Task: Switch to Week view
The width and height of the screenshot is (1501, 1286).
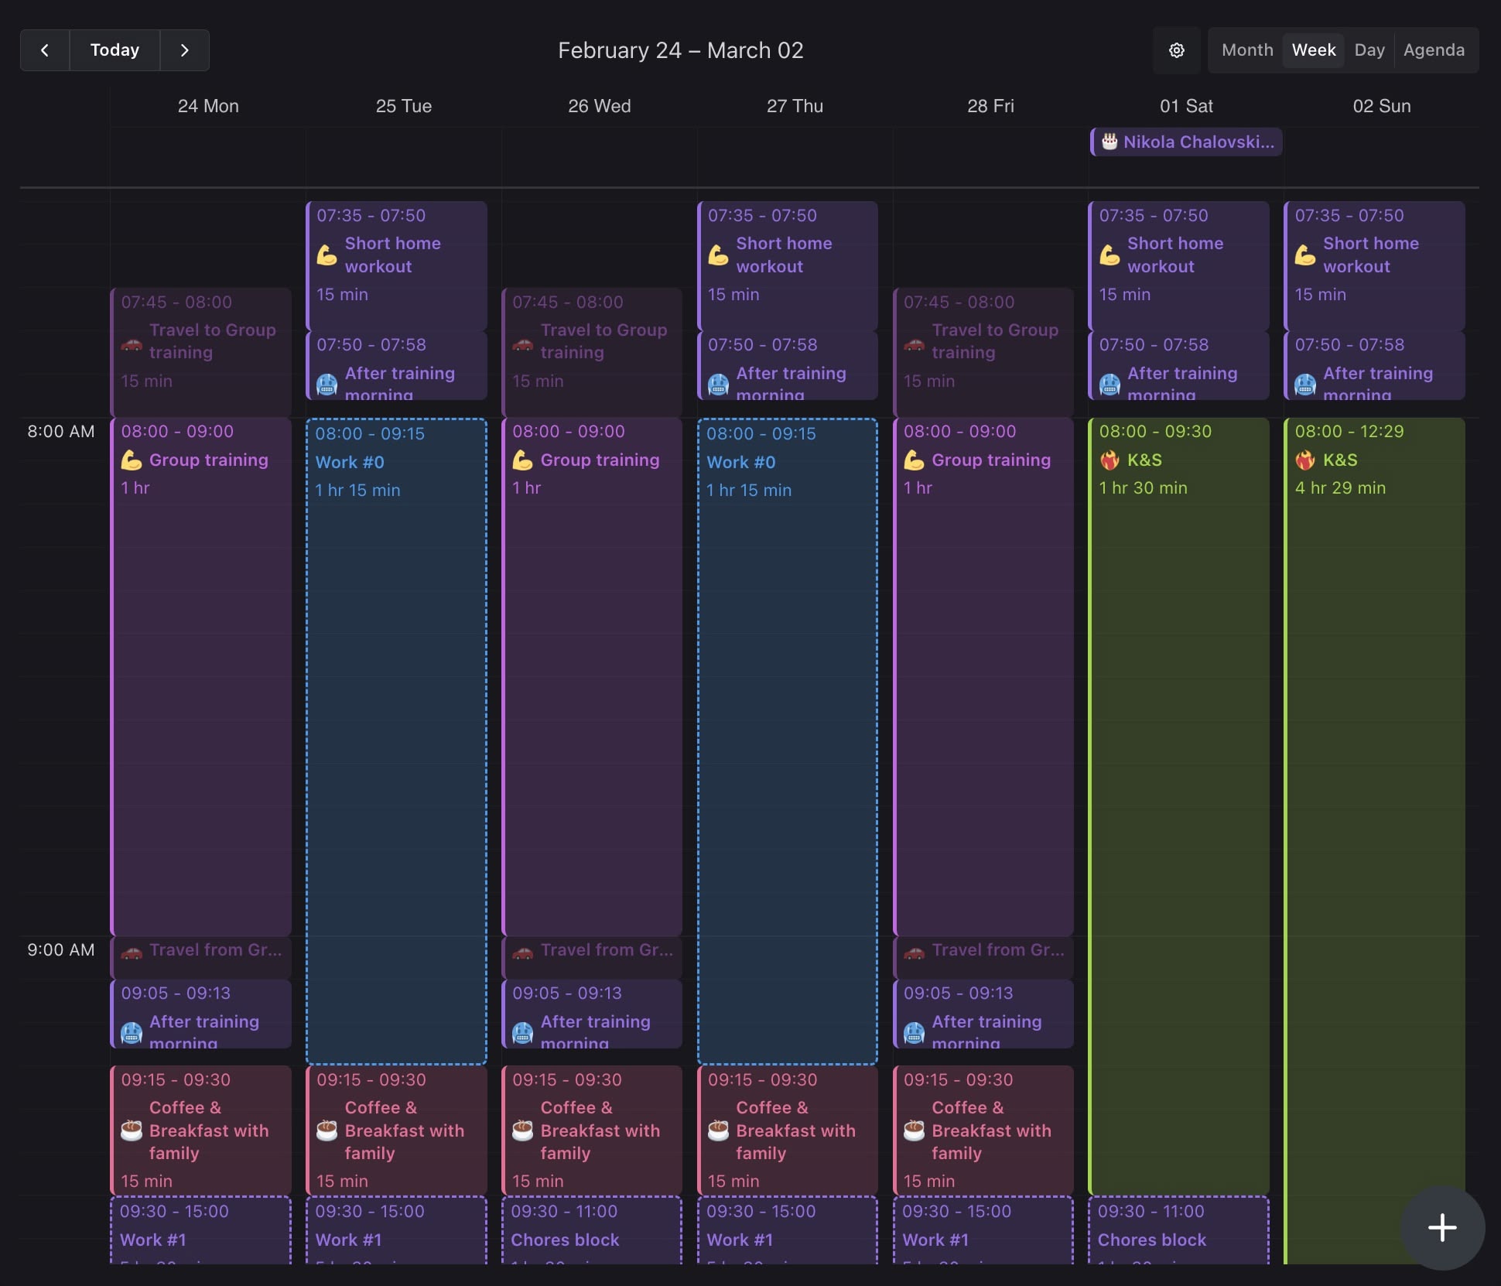Action: (1314, 50)
